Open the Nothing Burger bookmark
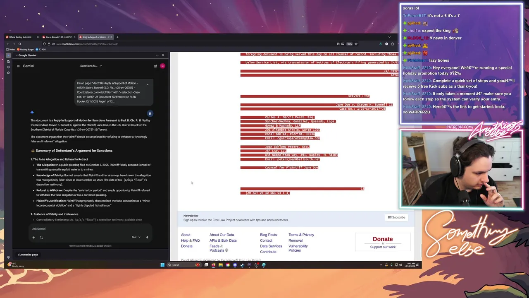The image size is (529, 298). coord(25,50)
